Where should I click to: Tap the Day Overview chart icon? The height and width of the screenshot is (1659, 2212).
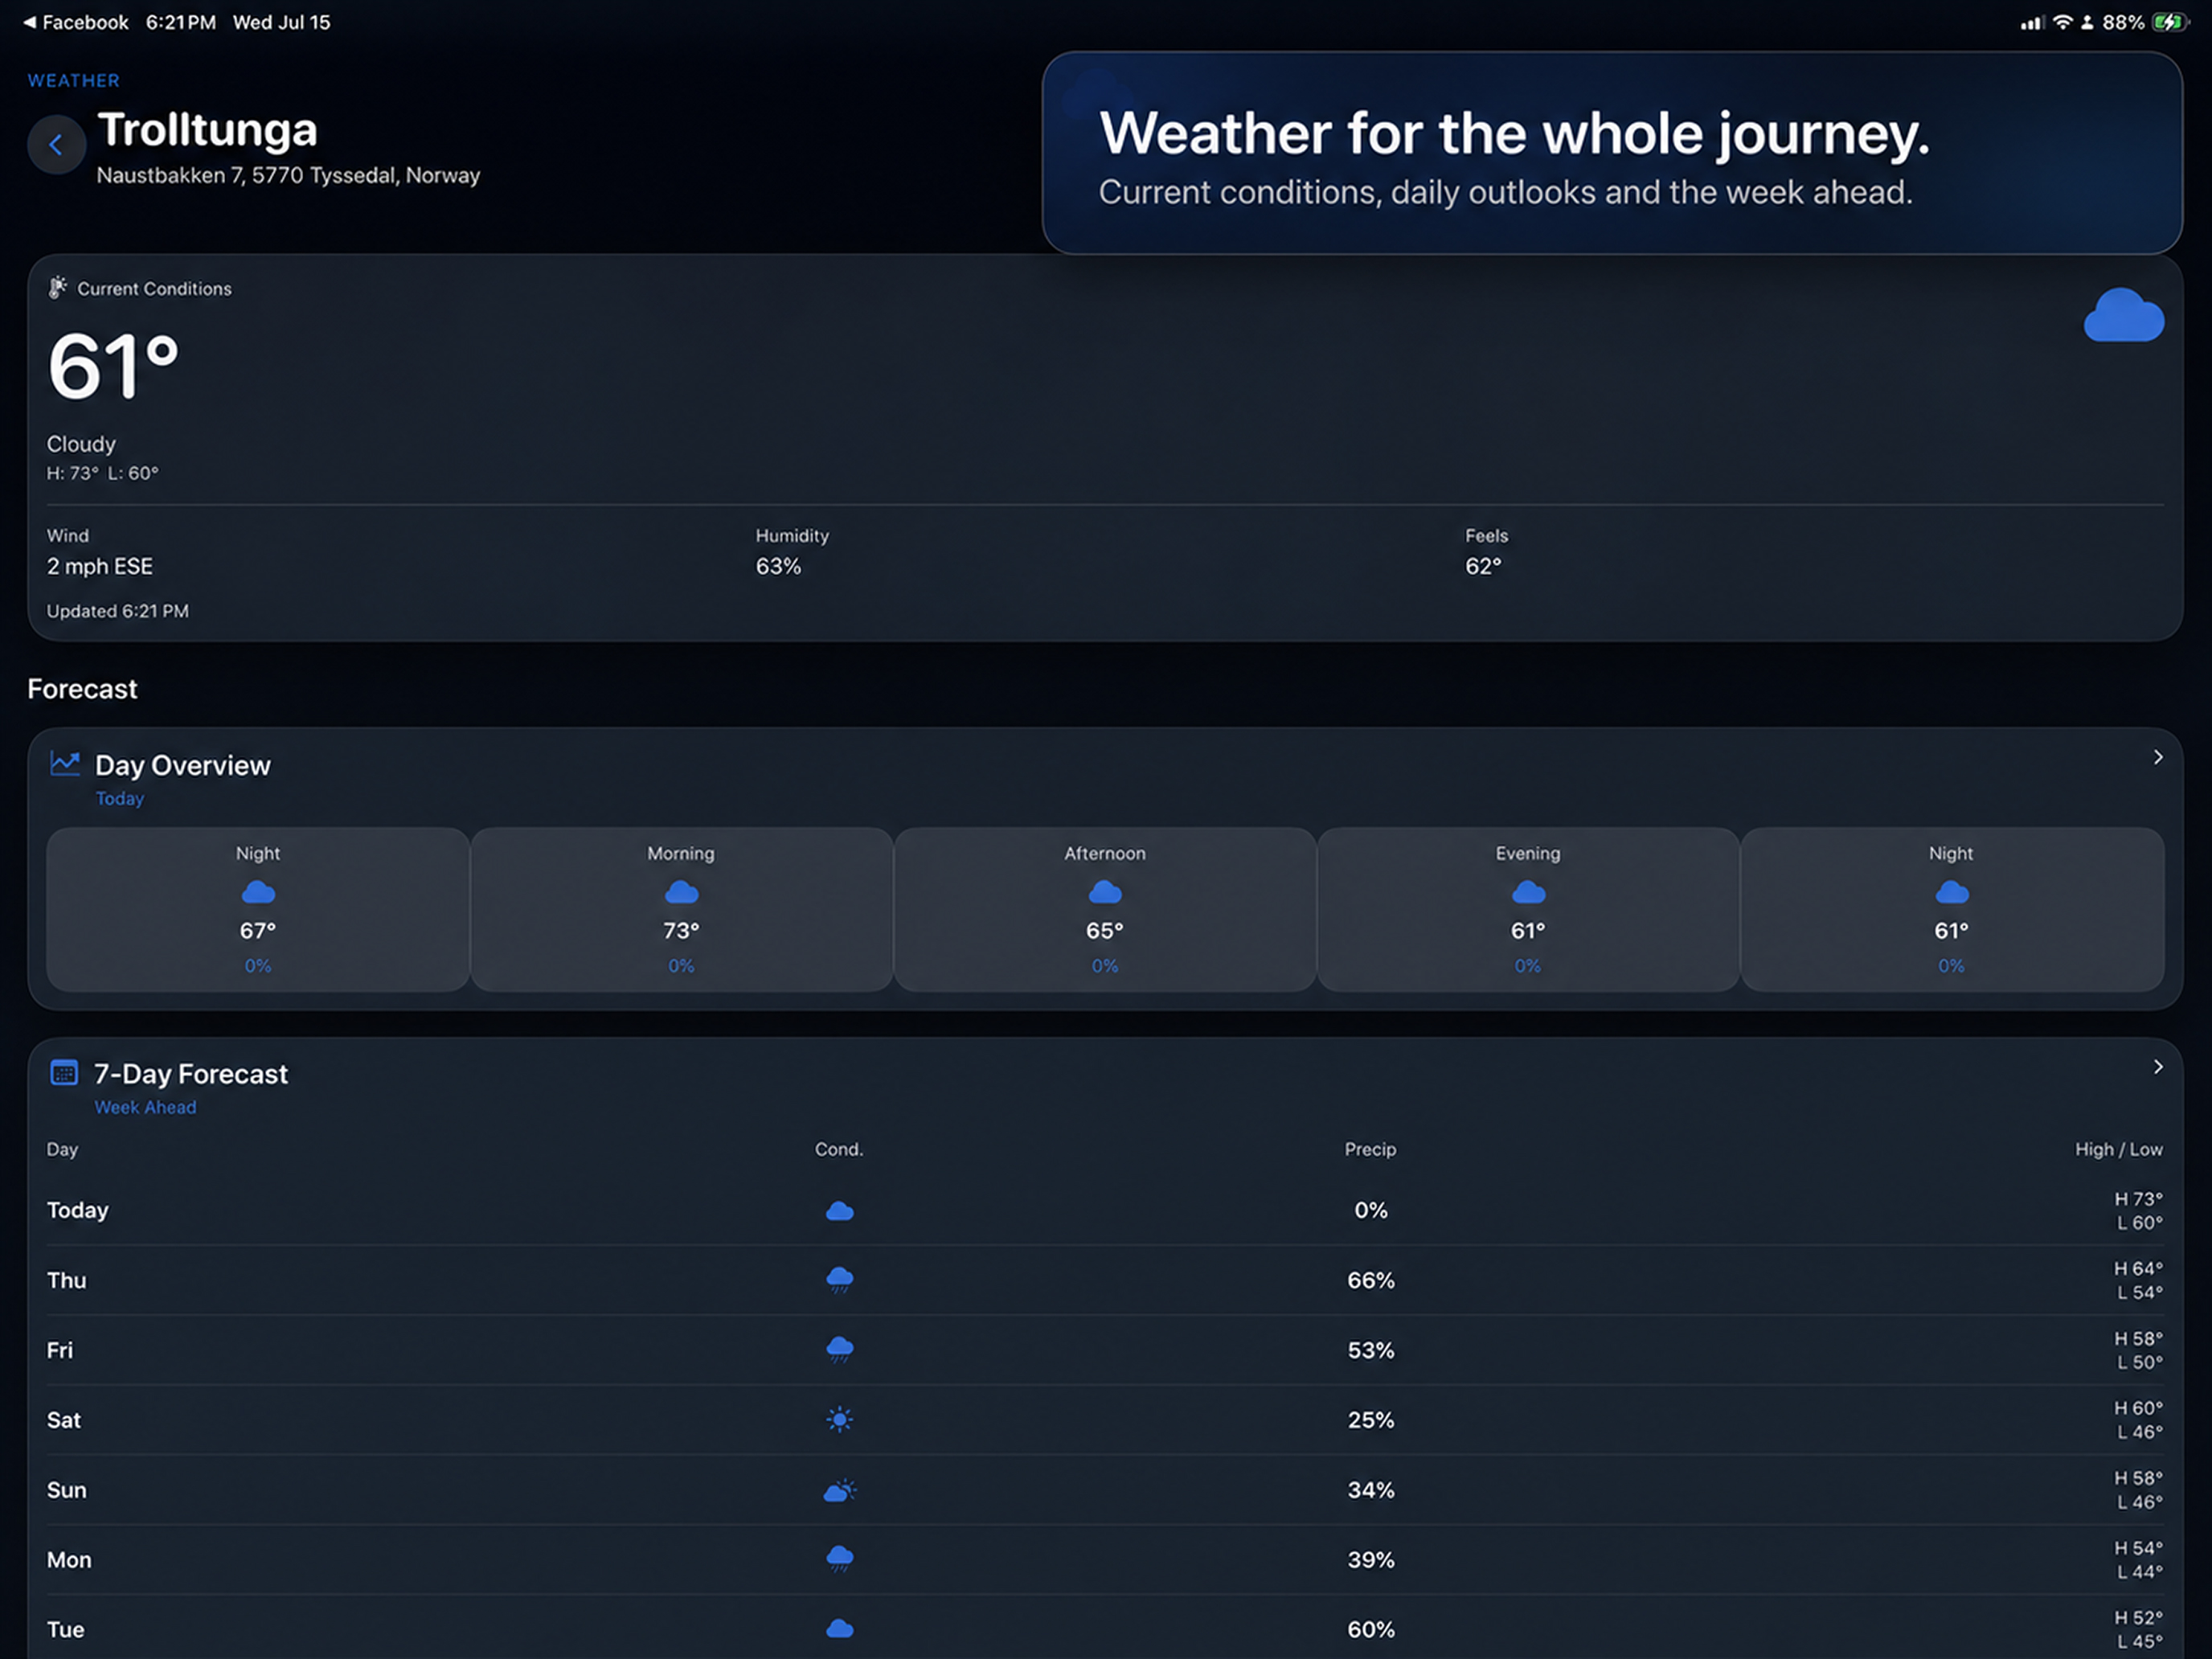(65, 764)
